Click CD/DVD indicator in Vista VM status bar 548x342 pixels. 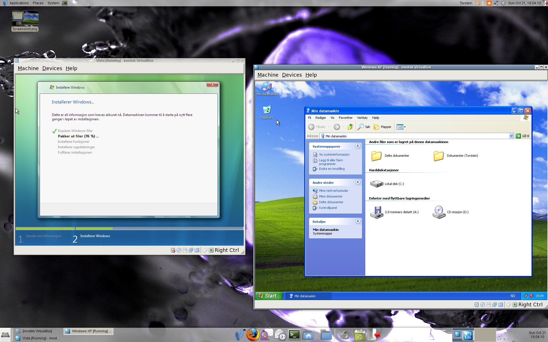pos(179,250)
